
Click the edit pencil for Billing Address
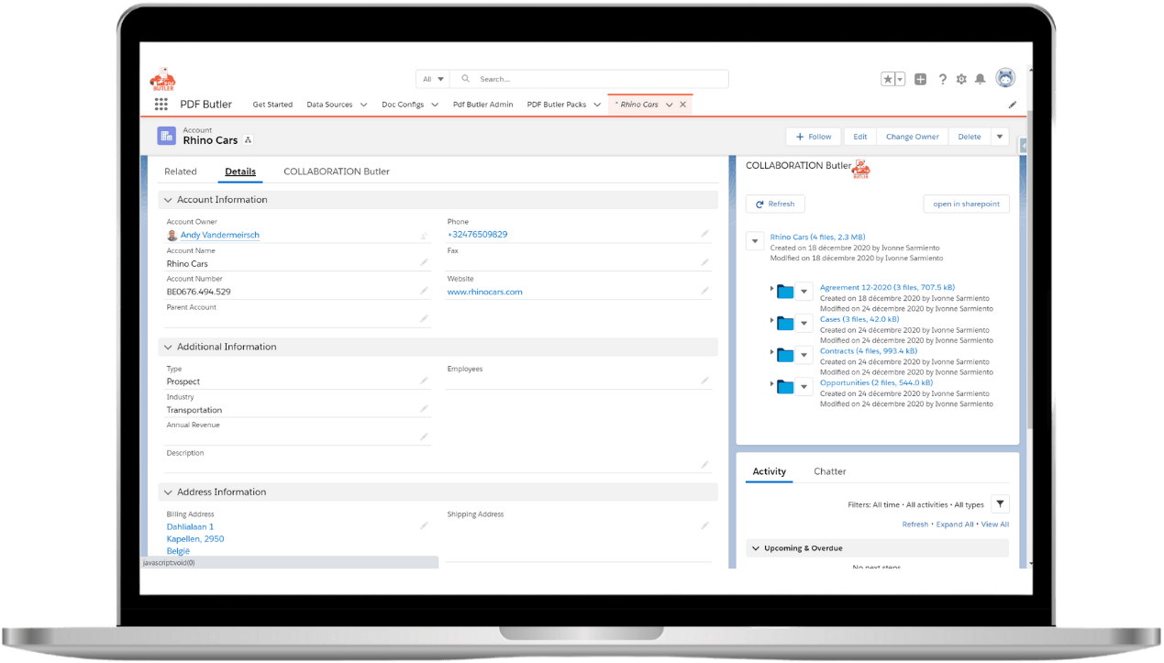(x=424, y=525)
